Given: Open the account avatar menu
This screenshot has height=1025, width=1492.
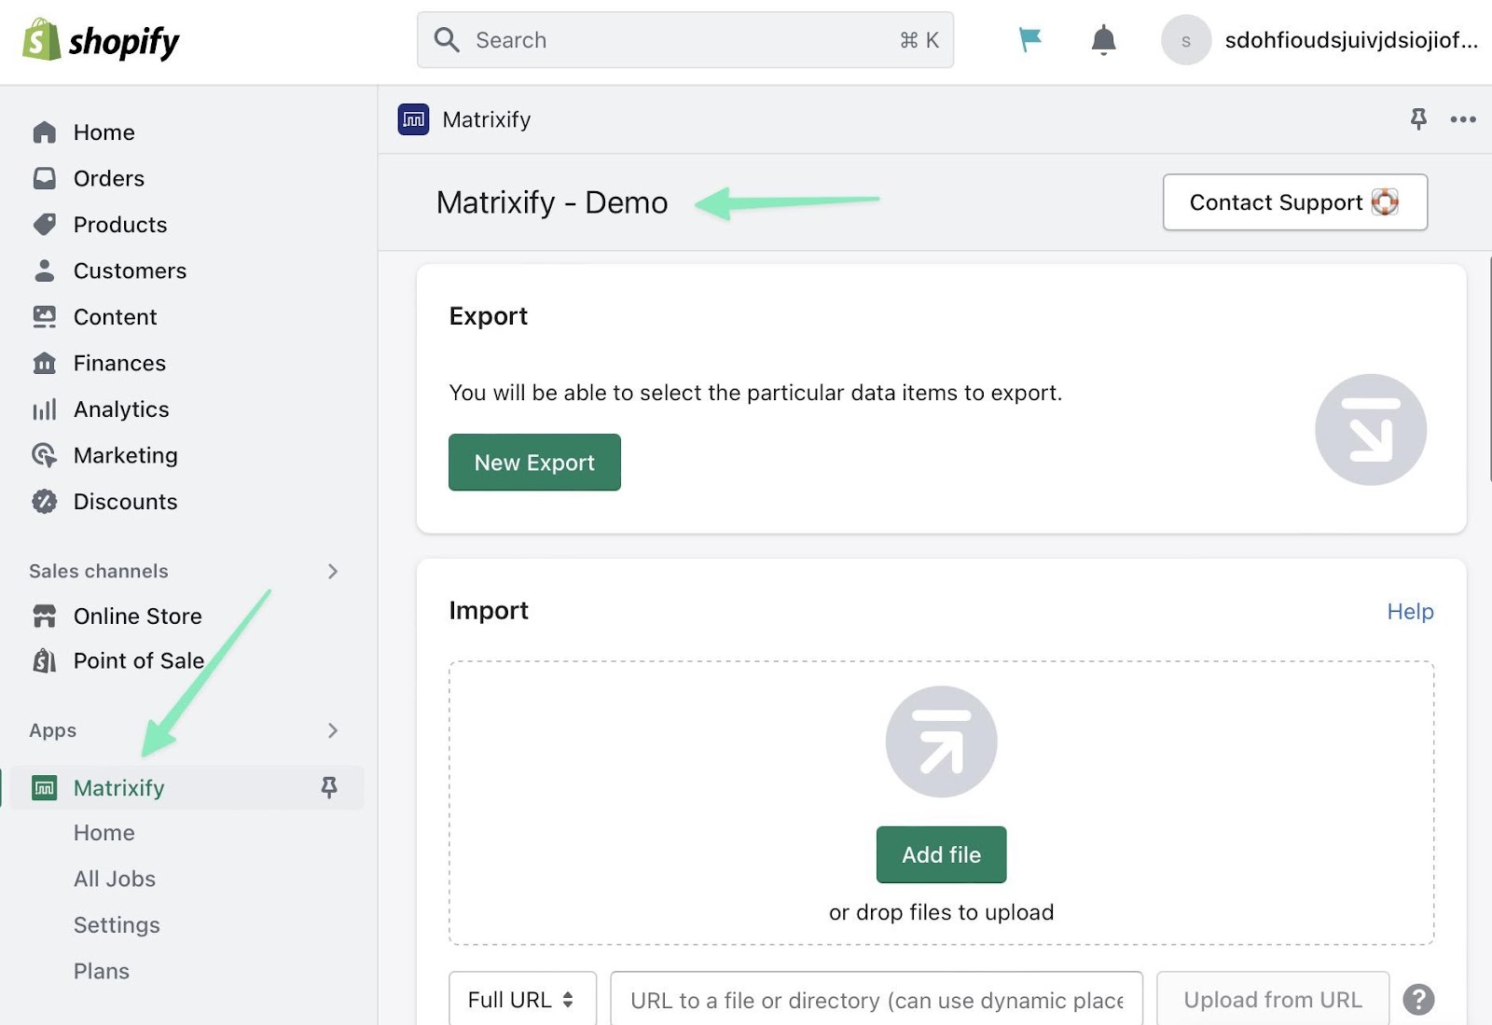Looking at the screenshot, I should click(x=1185, y=40).
